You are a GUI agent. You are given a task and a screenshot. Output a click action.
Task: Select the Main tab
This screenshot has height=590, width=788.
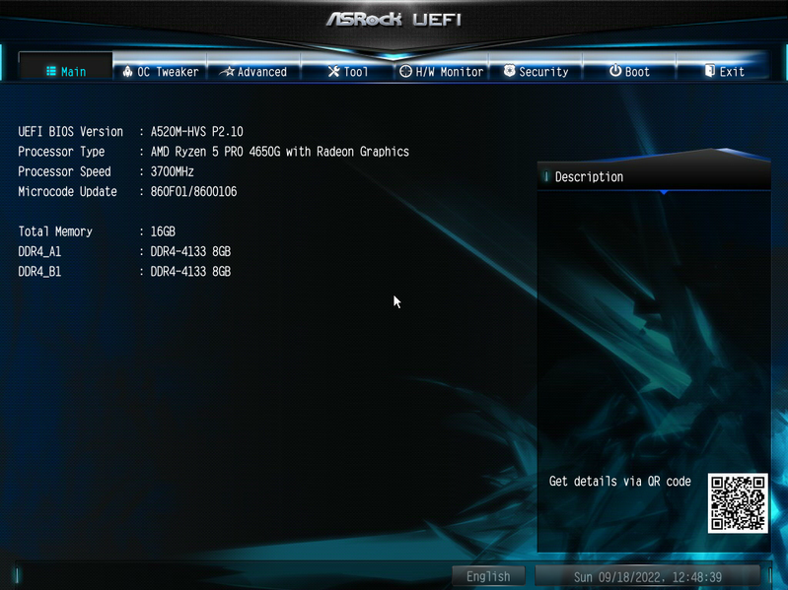tap(66, 68)
